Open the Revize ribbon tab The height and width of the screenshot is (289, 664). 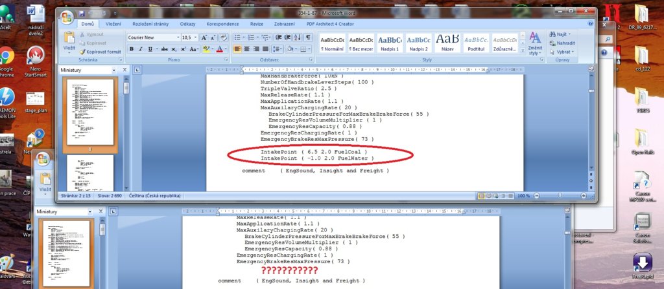pyautogui.click(x=256, y=24)
